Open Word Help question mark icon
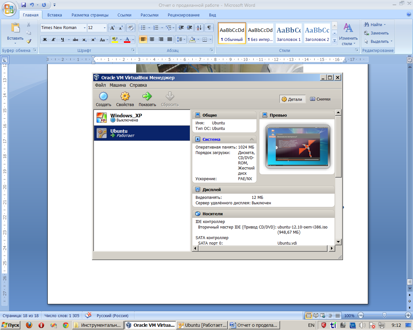The width and height of the screenshot is (413, 330). coord(409,15)
